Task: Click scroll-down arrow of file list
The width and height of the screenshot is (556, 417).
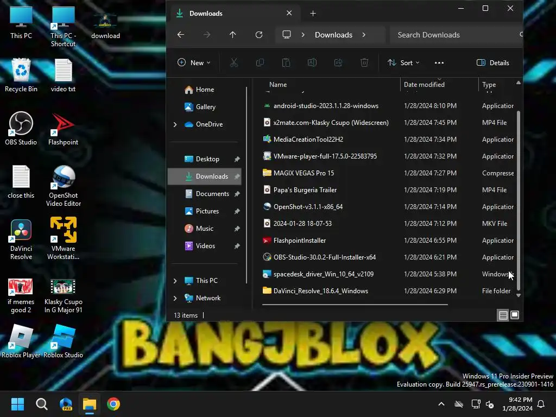Action: point(519,295)
